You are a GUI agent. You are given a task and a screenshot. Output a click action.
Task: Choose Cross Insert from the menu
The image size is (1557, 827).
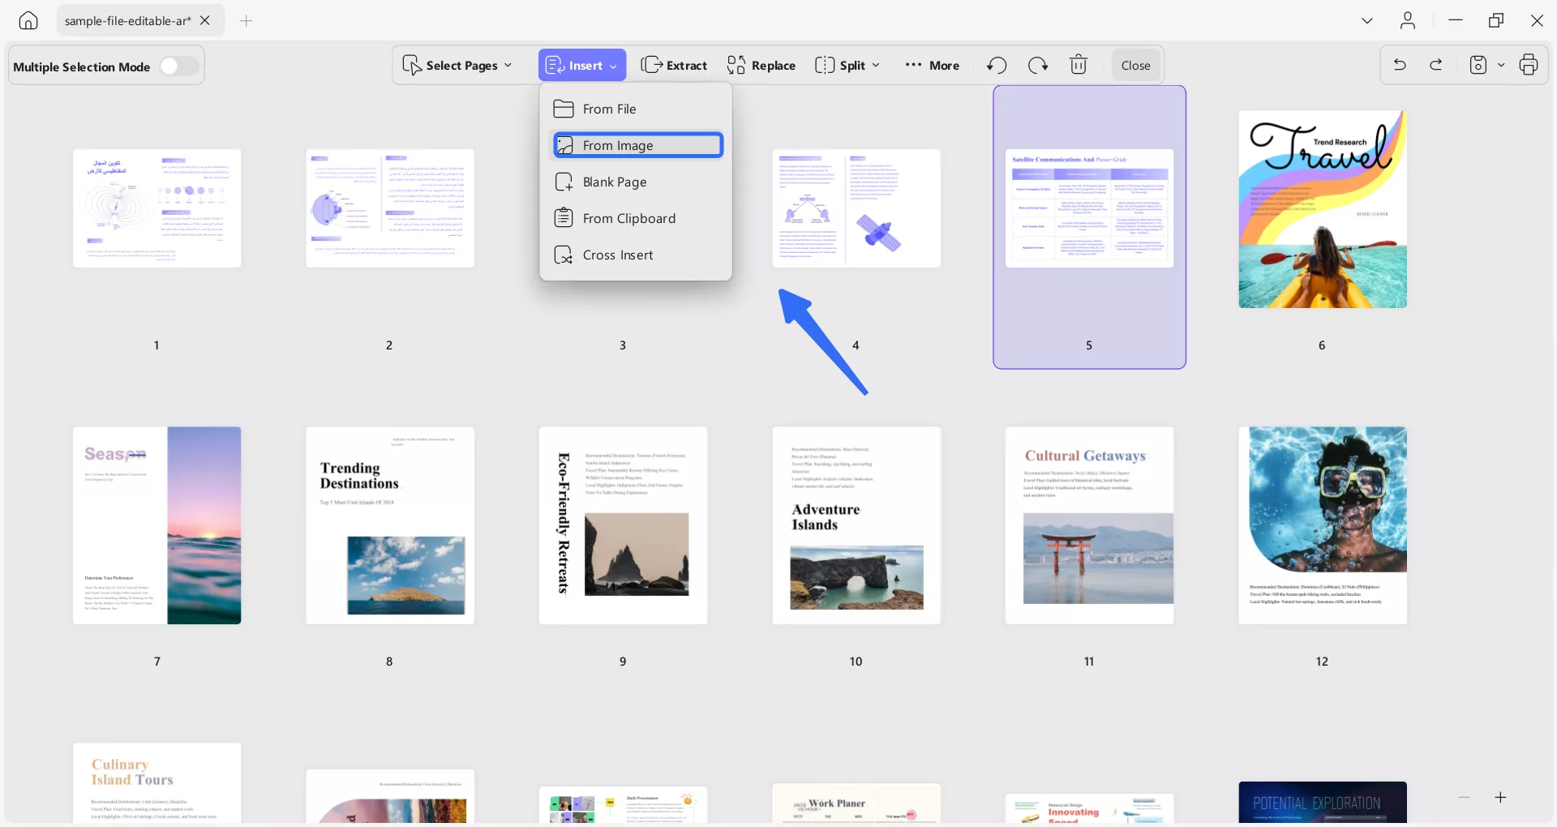tap(618, 255)
